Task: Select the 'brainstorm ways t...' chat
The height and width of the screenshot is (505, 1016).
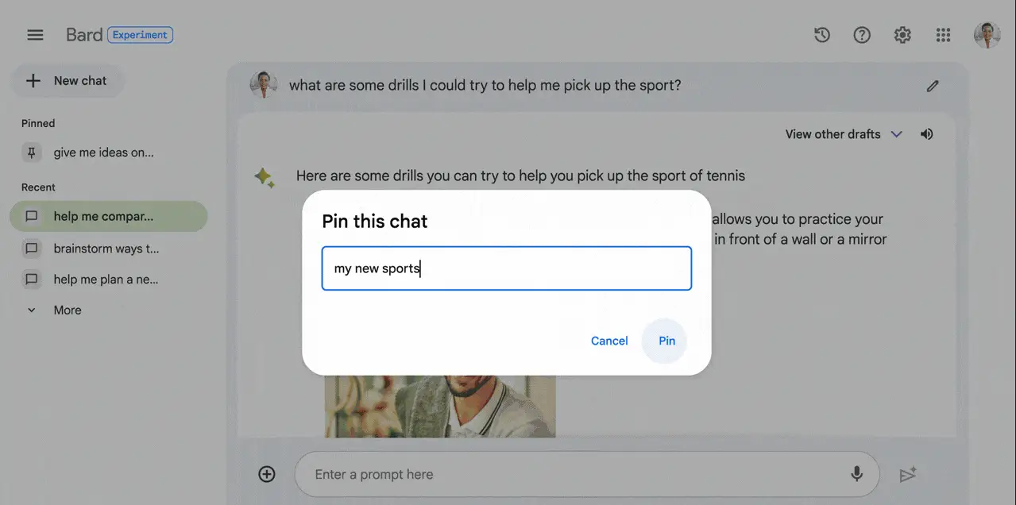Action: [x=108, y=249]
